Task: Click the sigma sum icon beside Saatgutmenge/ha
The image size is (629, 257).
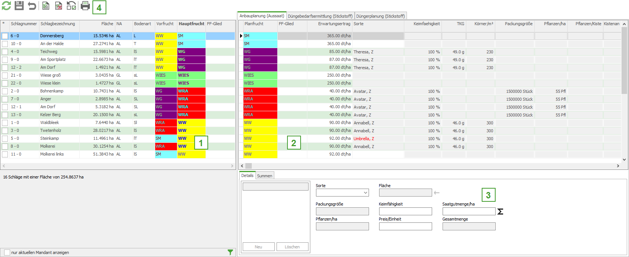Action: click(x=500, y=212)
